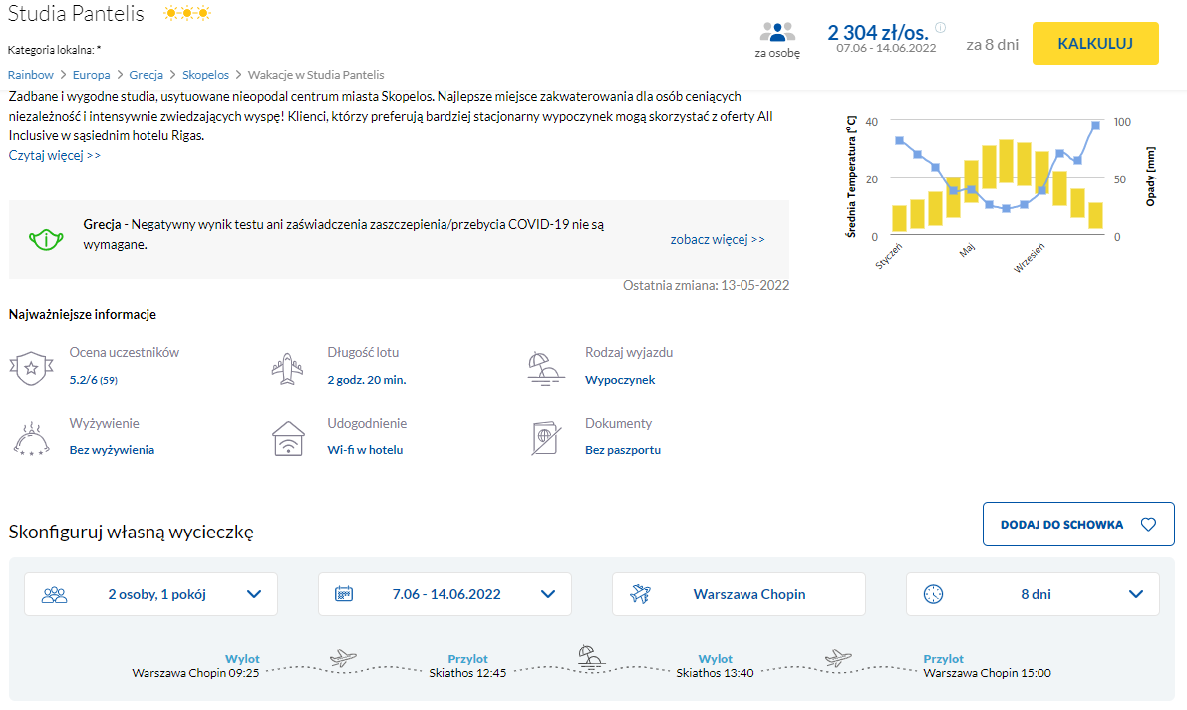Click the star badge rating icon

click(31, 367)
